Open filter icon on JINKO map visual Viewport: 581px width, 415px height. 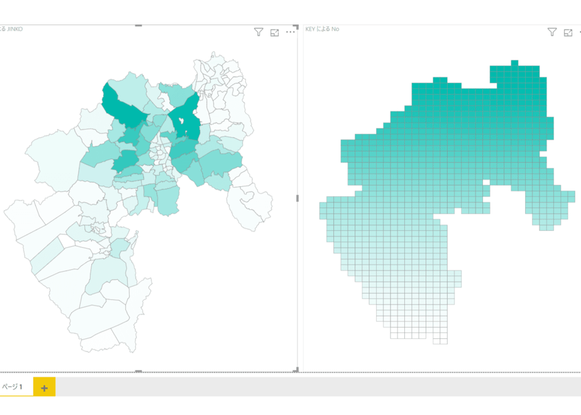(258, 32)
